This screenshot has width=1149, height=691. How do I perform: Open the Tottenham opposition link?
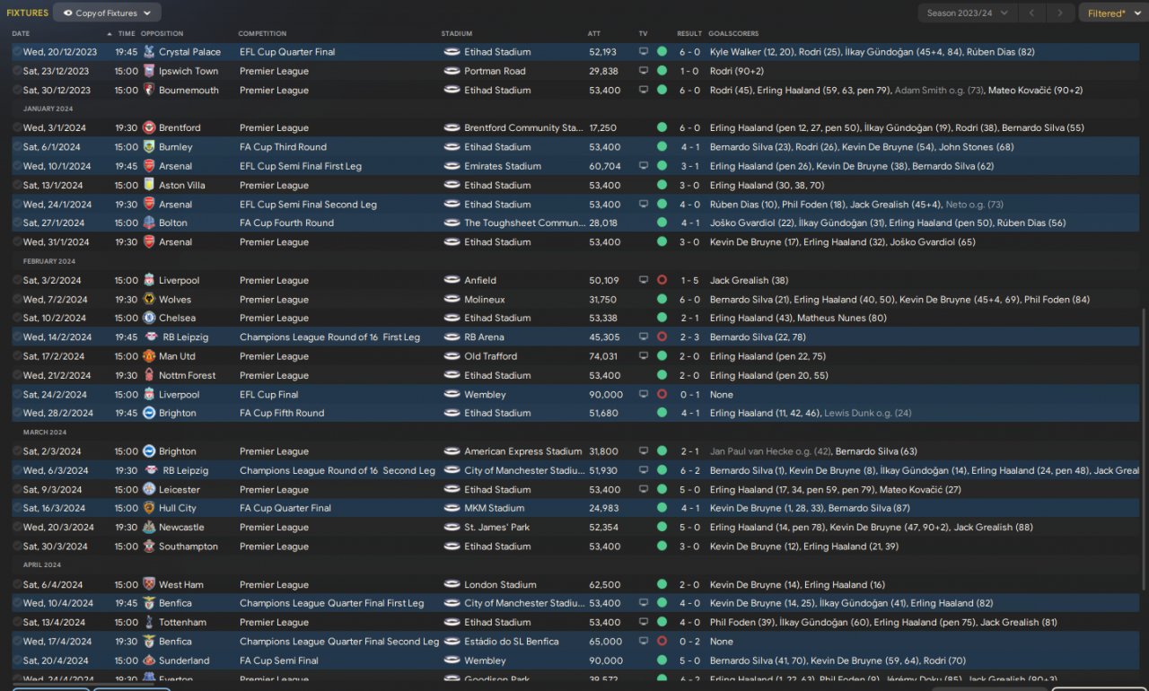point(182,623)
